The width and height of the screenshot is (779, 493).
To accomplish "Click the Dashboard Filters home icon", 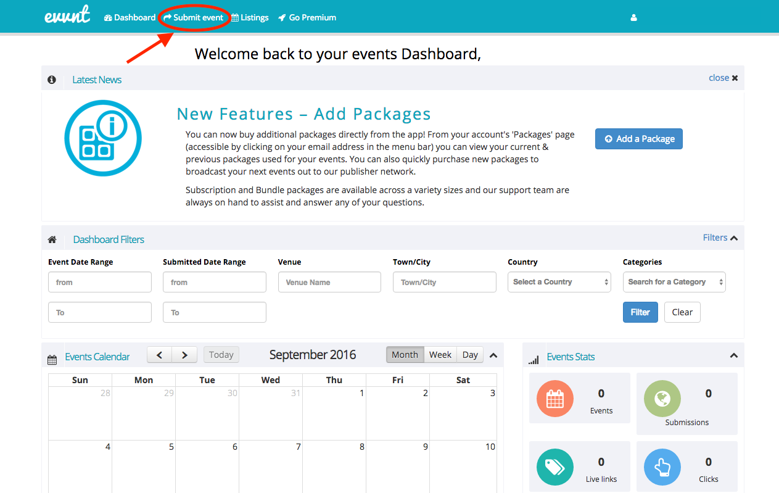I will click(x=52, y=239).
